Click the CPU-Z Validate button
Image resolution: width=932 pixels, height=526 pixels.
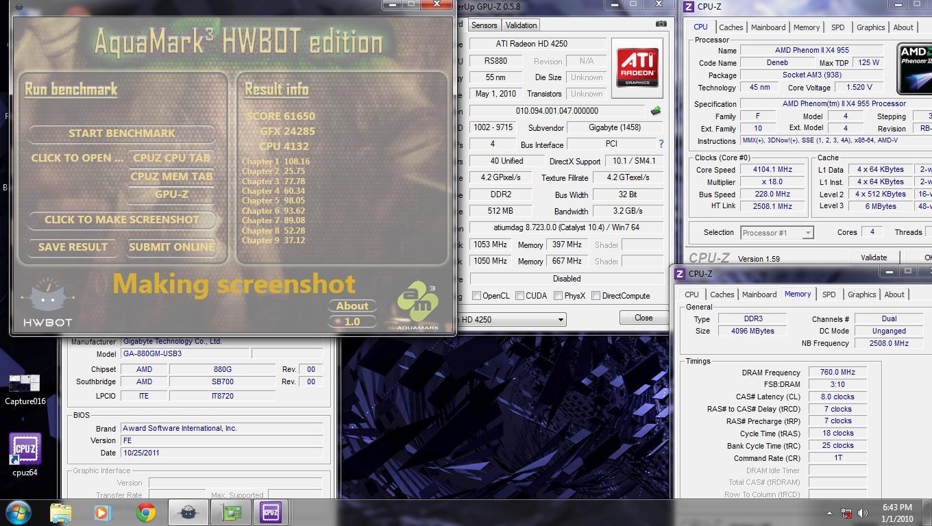(873, 258)
